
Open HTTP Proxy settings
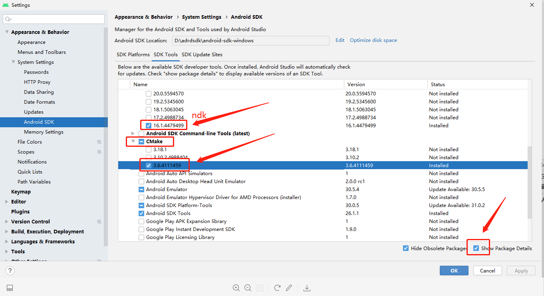37,82
